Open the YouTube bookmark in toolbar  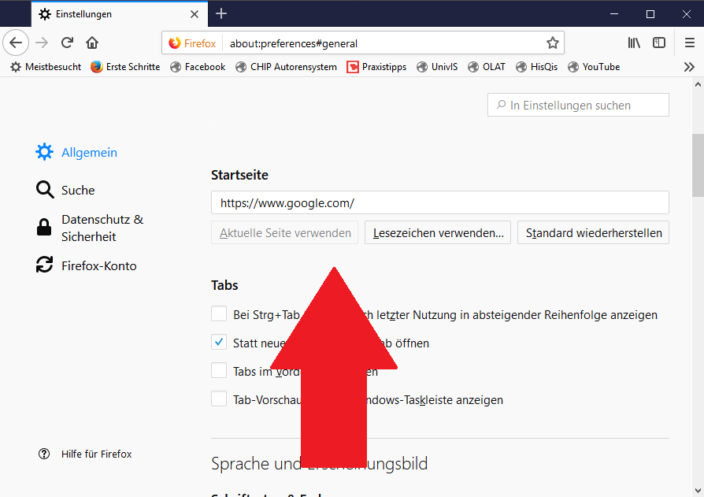(600, 67)
